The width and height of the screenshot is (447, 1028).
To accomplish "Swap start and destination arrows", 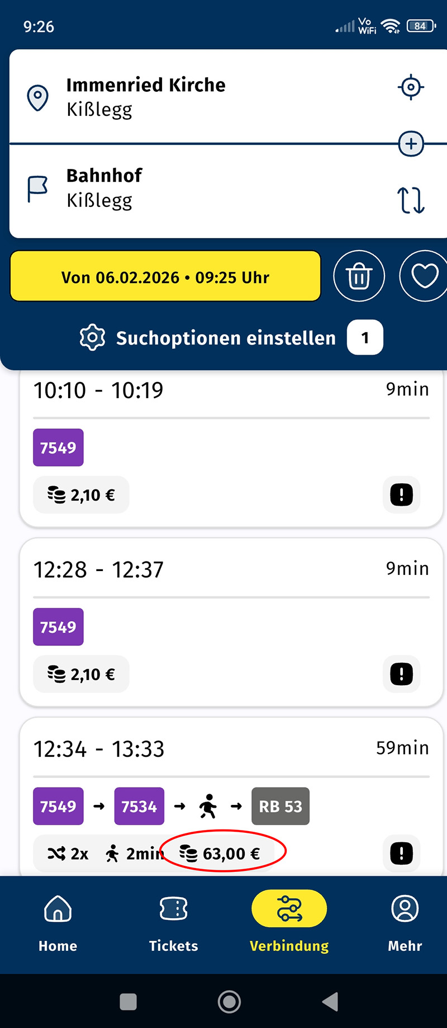I will pos(411,200).
